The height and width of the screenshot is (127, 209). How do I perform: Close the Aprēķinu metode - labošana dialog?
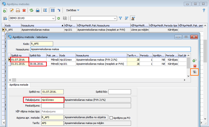tap(194, 37)
